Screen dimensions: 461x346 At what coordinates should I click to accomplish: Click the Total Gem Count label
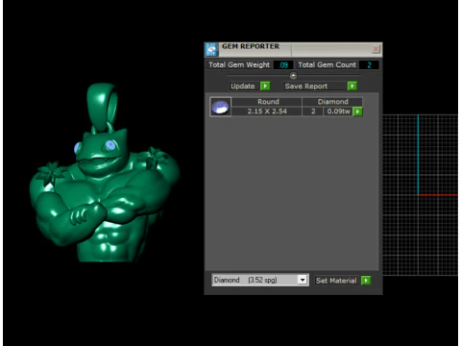point(327,64)
